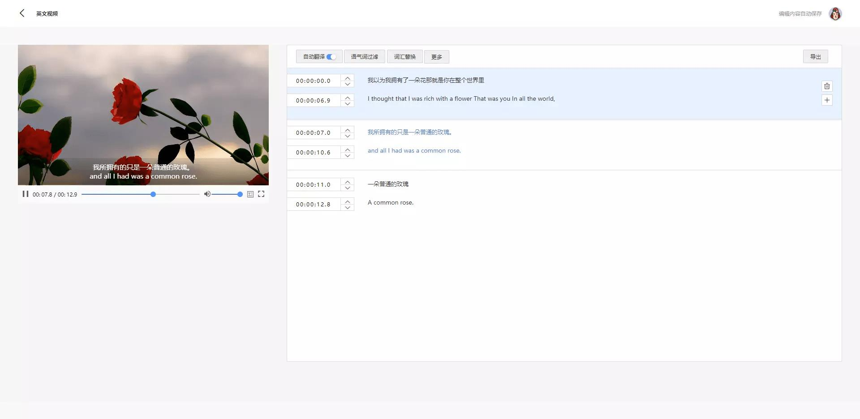Select the "A common rose." subtitle text
This screenshot has height=419, width=860.
point(391,203)
